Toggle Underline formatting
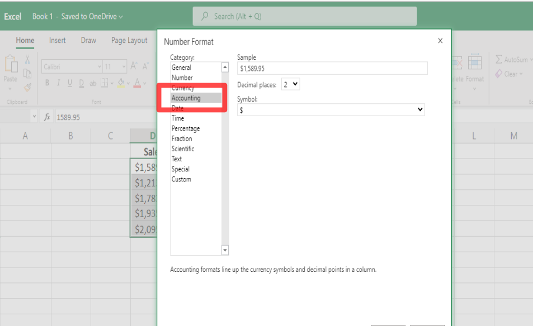The height and width of the screenshot is (326, 533). click(x=70, y=83)
